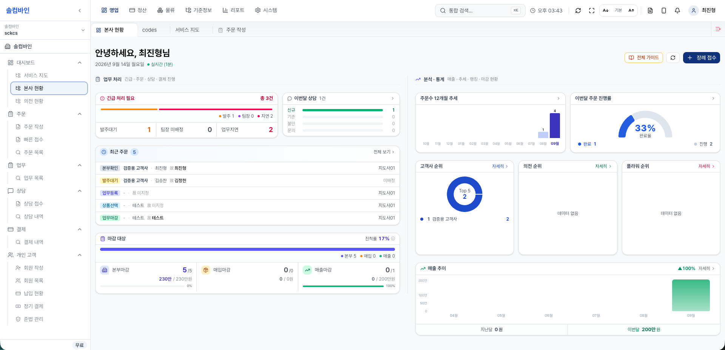Open the user profile avatar for 최진형
The width and height of the screenshot is (725, 350).
pos(694,11)
